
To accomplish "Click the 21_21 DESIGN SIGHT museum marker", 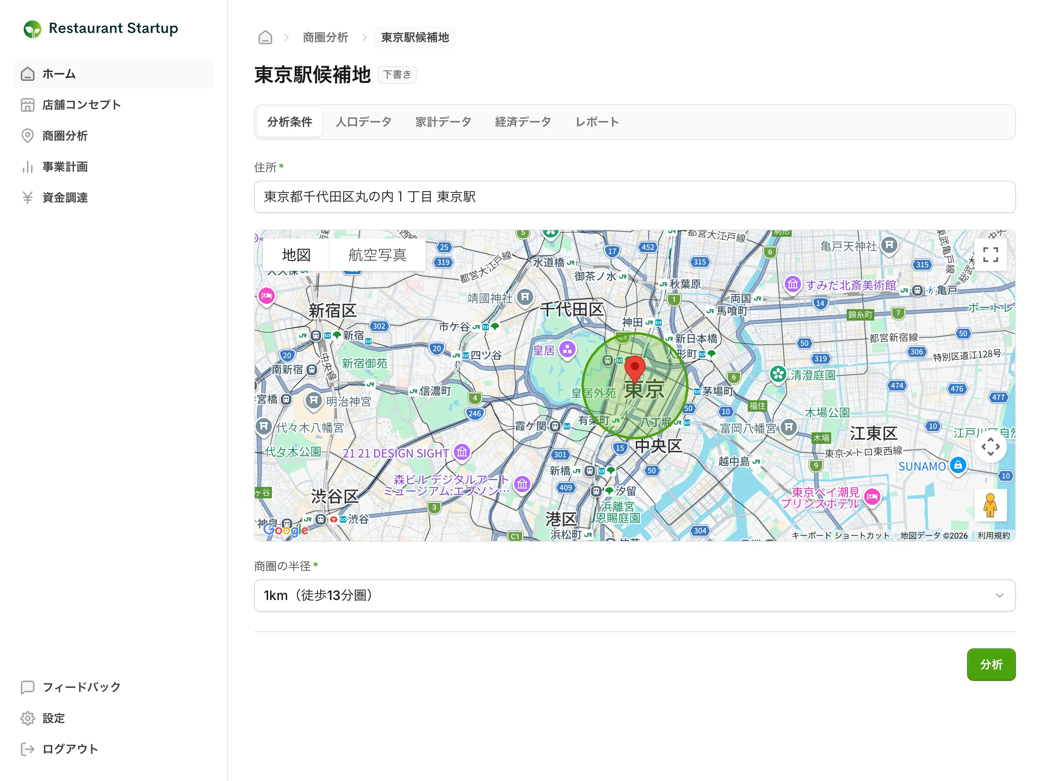I will coord(462,452).
